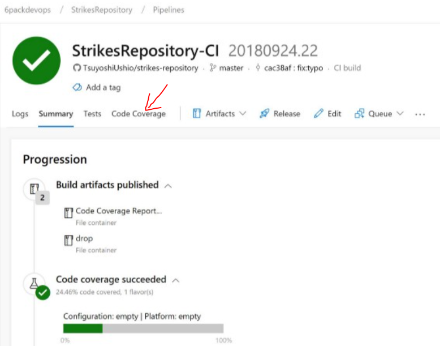The height and width of the screenshot is (346, 440).
Task: Click the master branch link
Action: tap(231, 68)
